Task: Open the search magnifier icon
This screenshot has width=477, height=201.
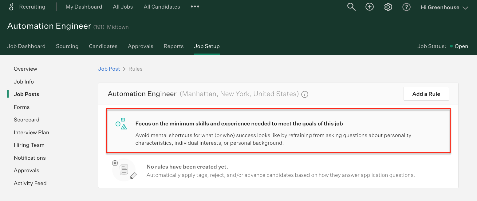Action: 351,7
